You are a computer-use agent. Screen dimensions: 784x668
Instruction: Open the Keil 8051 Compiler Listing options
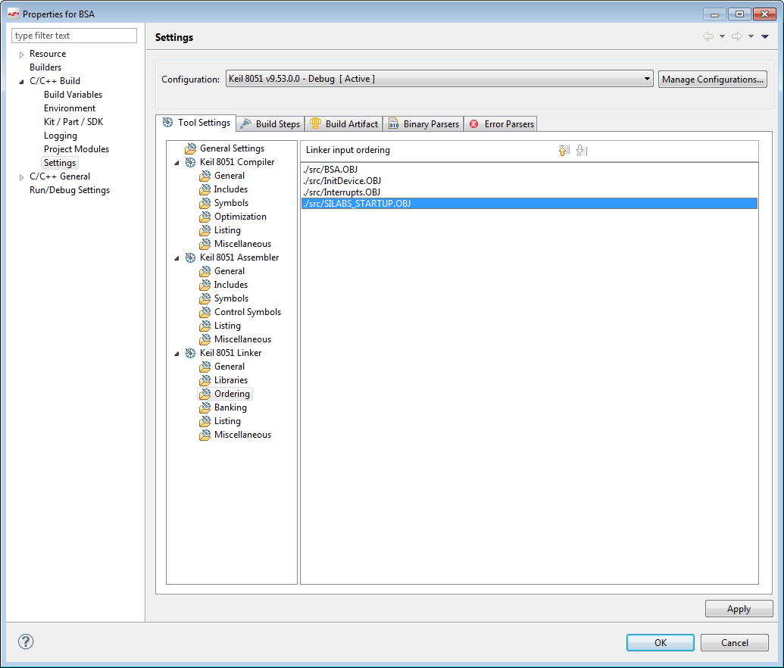[x=226, y=229]
